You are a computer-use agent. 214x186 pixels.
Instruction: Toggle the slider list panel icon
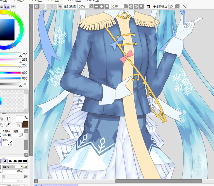point(2,6)
